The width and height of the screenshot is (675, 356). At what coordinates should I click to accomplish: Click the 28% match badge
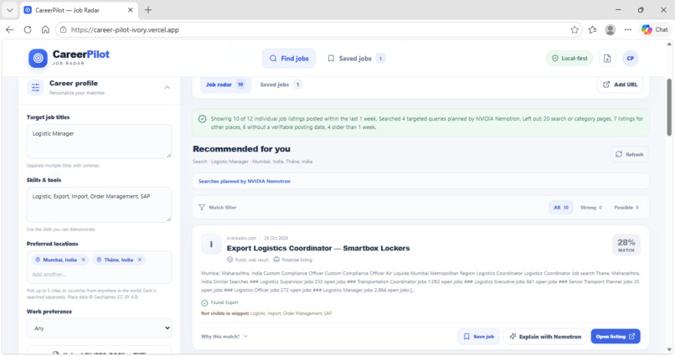pyautogui.click(x=626, y=245)
